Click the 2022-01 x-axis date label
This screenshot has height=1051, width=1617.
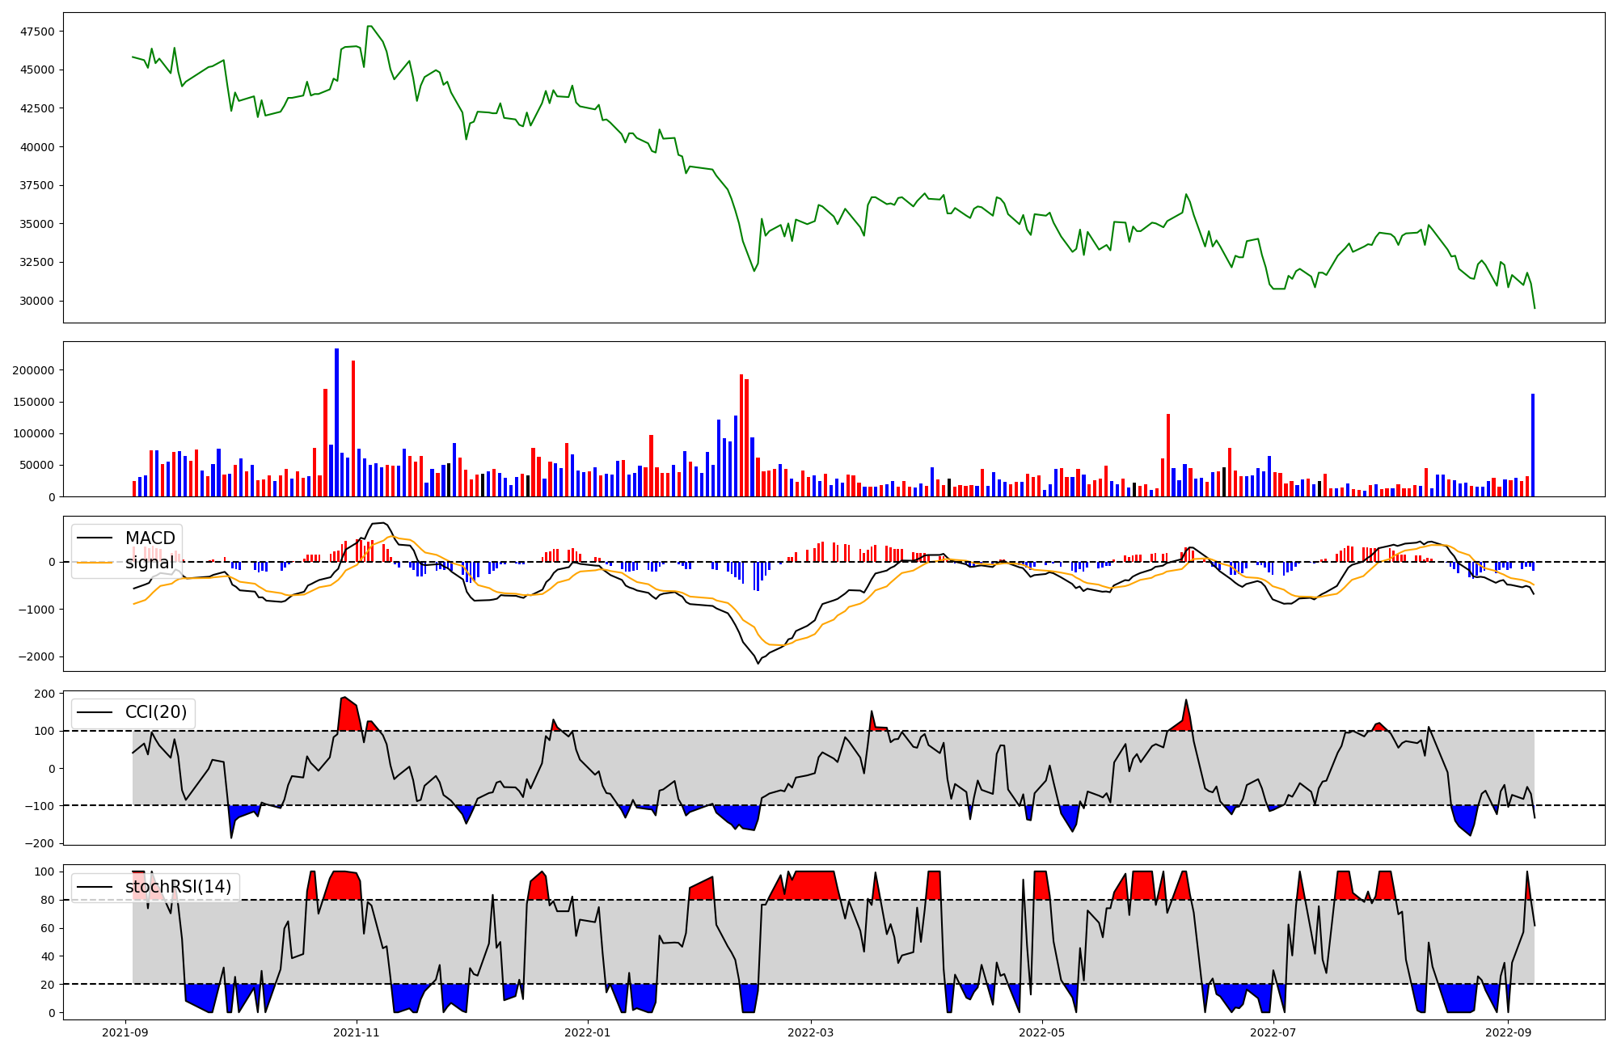click(x=588, y=1032)
